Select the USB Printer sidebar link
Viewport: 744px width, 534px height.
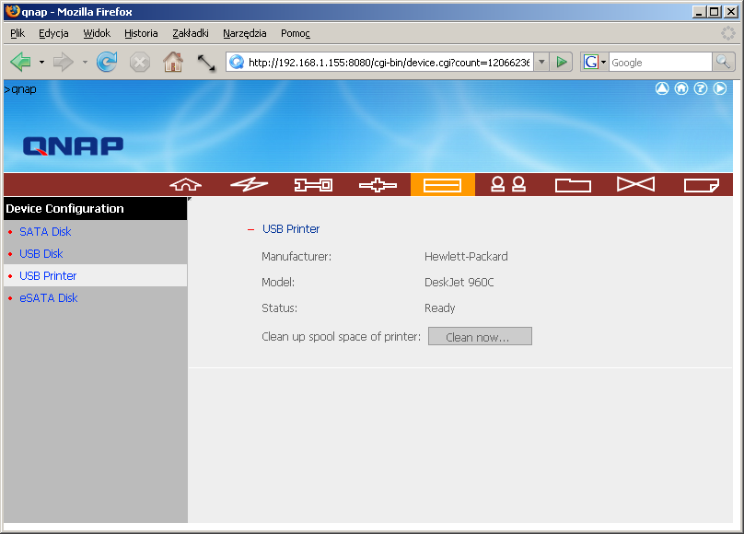(x=48, y=275)
